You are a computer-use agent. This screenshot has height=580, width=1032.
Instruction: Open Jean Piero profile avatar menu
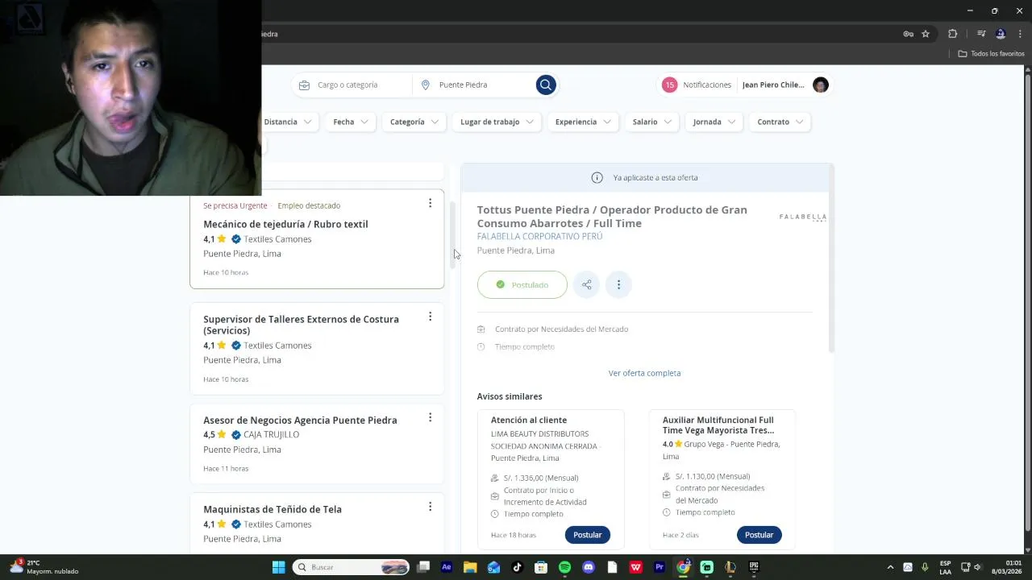coord(820,85)
